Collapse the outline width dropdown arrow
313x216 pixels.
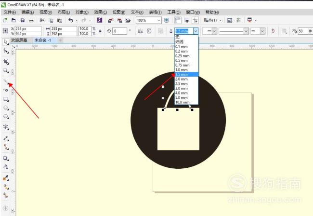(196, 31)
